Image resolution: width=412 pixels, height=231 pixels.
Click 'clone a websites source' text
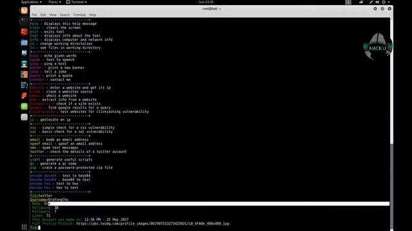pos(70,92)
